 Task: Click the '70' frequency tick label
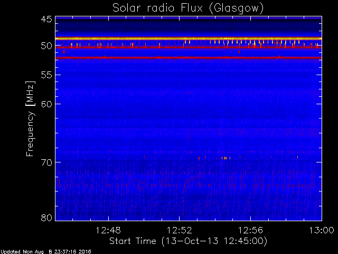46,162
